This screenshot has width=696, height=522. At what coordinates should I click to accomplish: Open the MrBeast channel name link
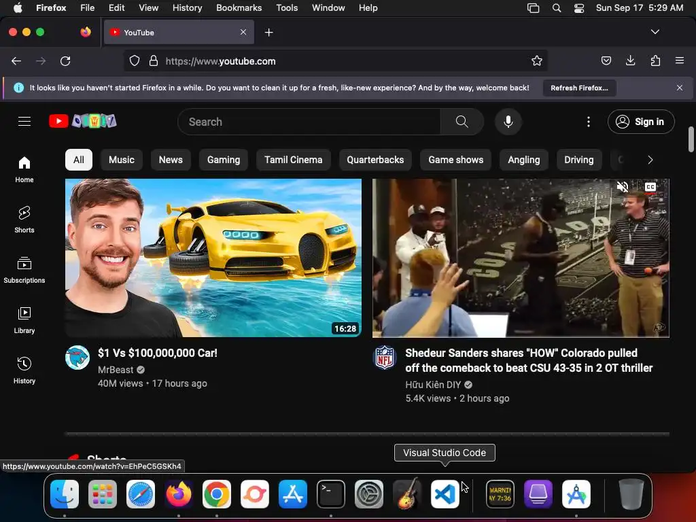pyautogui.click(x=116, y=369)
